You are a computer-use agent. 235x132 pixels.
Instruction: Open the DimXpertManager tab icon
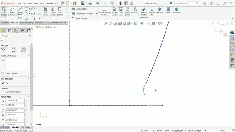[22, 31]
